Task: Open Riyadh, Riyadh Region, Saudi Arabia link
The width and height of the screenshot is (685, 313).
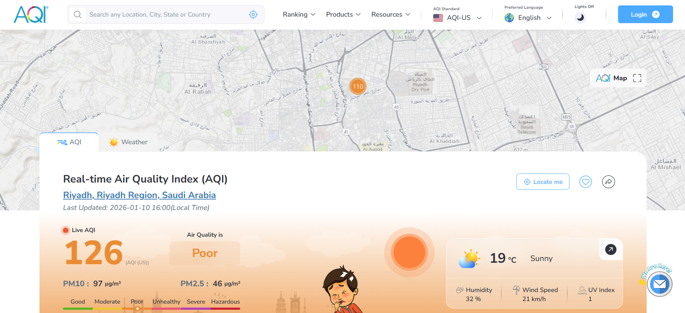Action: click(139, 195)
